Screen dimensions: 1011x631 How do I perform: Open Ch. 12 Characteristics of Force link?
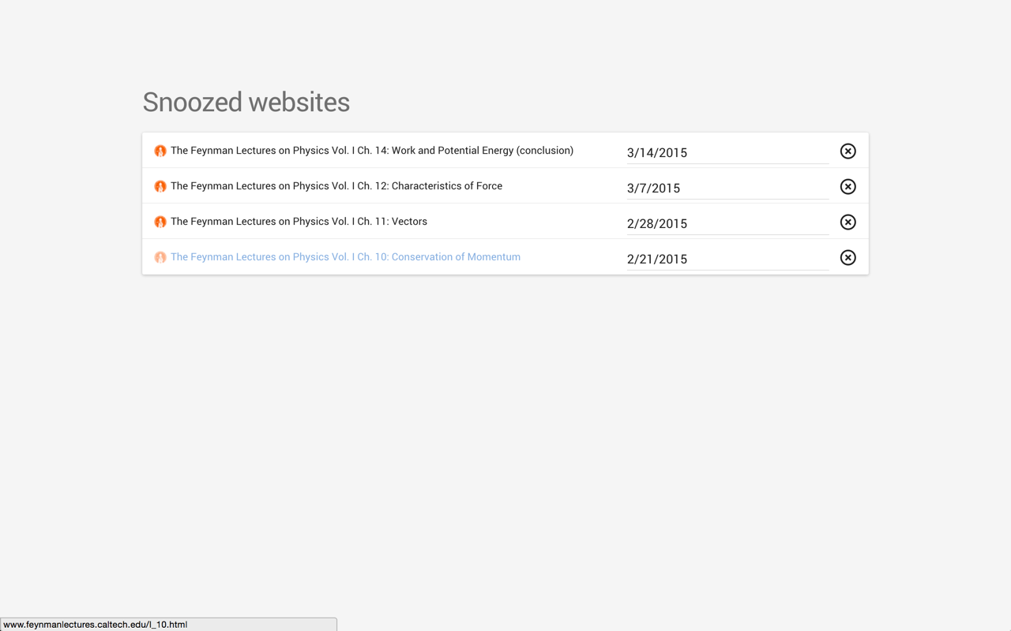pyautogui.click(x=336, y=186)
